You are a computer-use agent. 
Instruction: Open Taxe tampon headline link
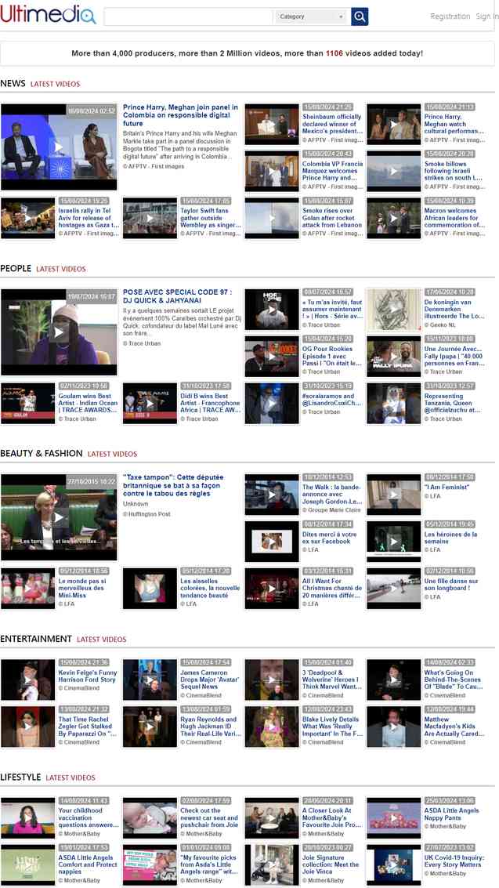click(173, 485)
